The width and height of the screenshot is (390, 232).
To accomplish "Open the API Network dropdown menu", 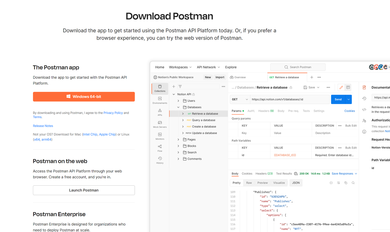I will point(208,67).
